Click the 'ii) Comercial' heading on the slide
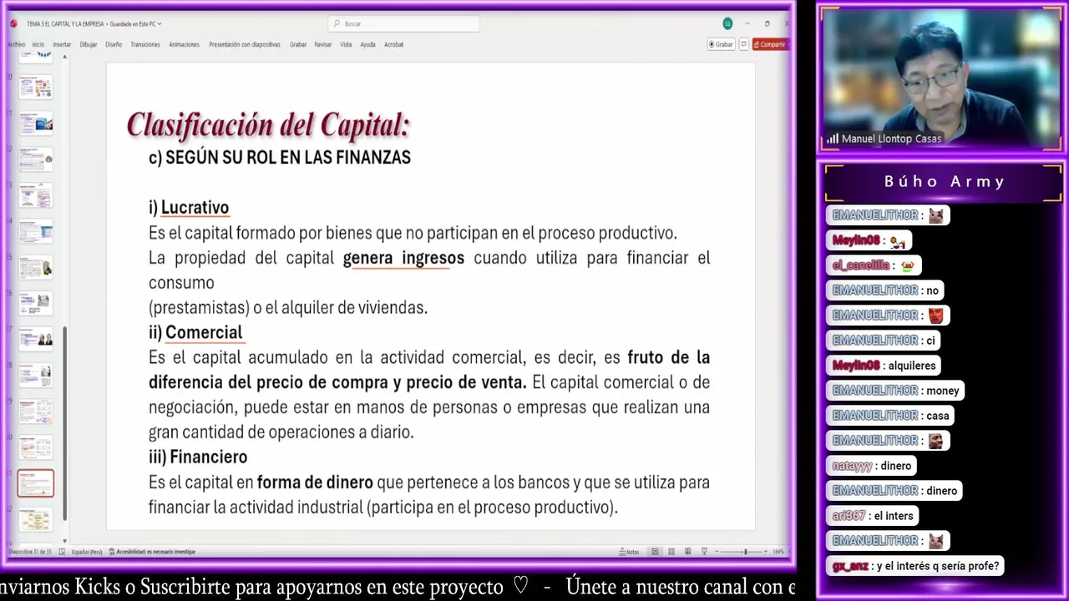Screen dimensions: 1069x601 (195, 332)
